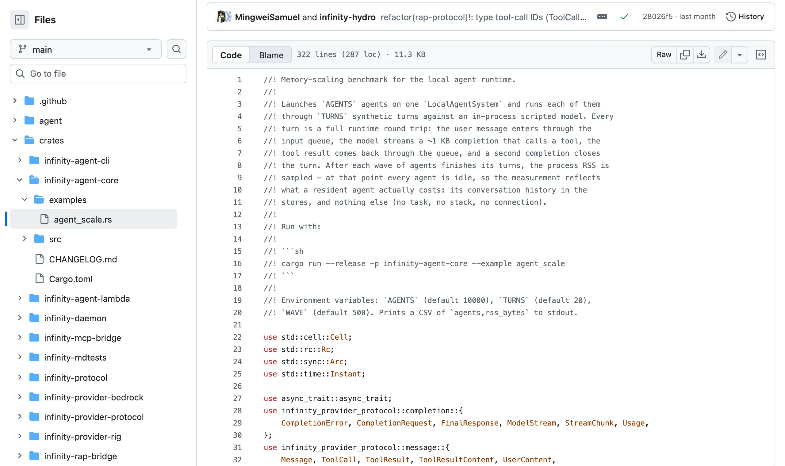Open the main branch dropdown
Image resolution: width=785 pixels, height=466 pixels.
(x=86, y=49)
